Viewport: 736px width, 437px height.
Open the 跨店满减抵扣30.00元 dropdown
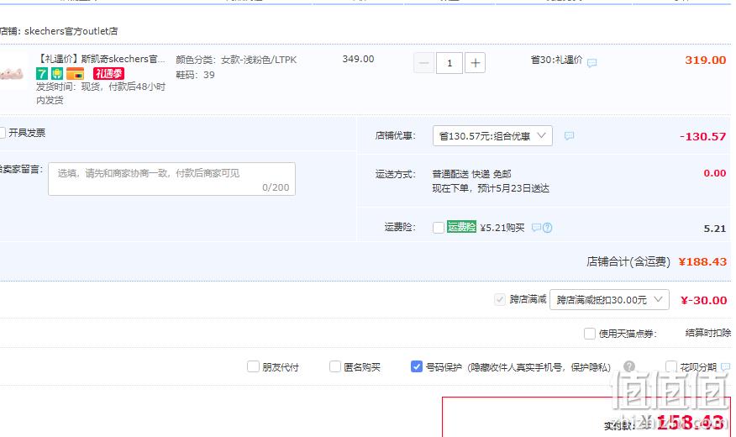pyautogui.click(x=609, y=299)
